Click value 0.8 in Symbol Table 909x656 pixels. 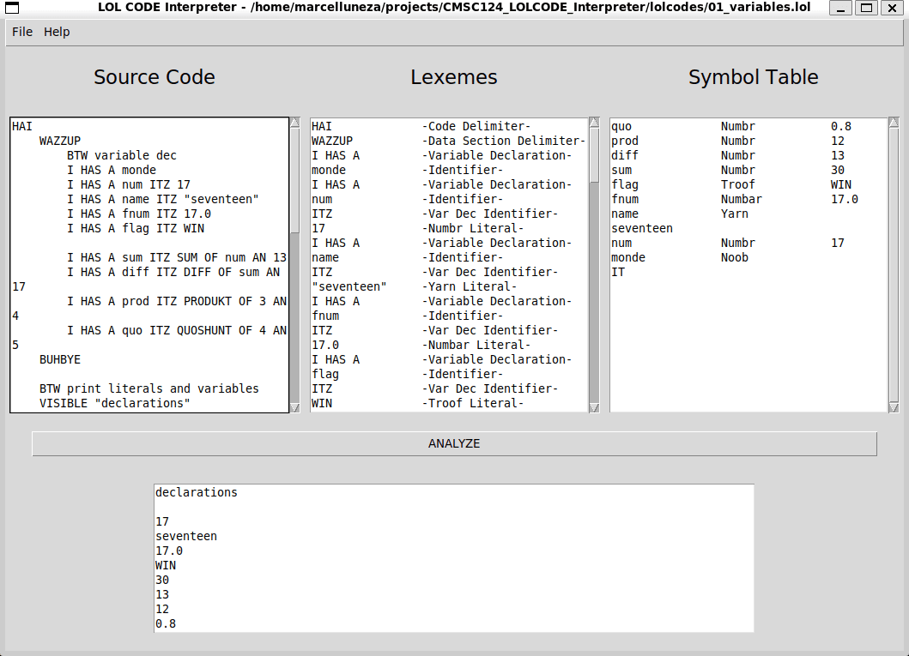coord(840,126)
